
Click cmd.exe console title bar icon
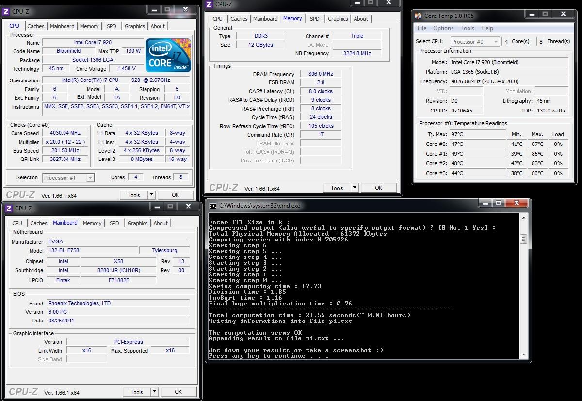(x=212, y=206)
